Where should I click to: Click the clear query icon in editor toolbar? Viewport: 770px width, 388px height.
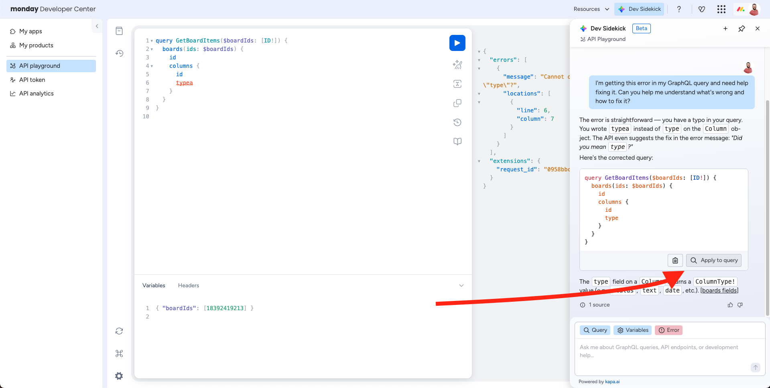[457, 84]
